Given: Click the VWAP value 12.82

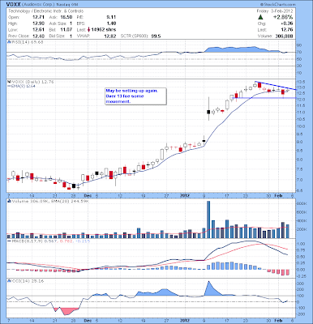Looking at the screenshot, I should click(111, 36).
